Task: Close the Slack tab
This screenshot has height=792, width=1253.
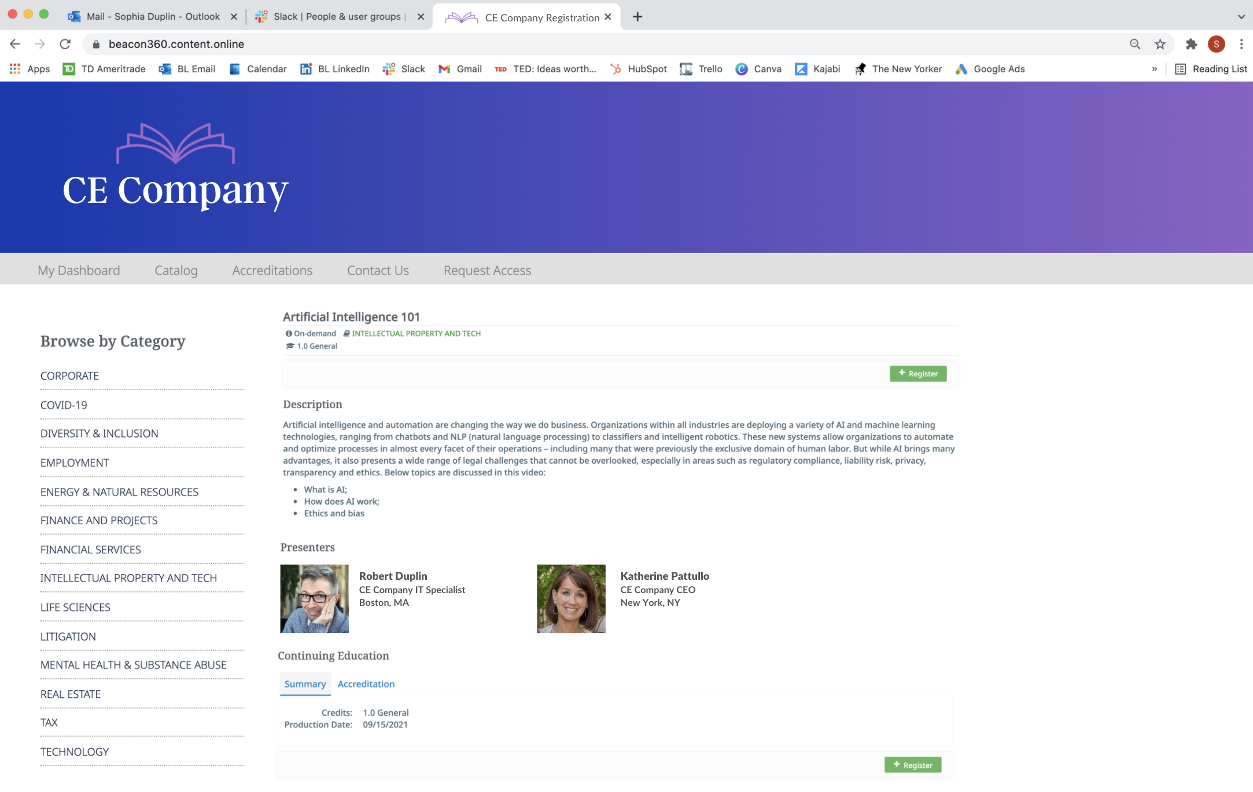Action: (421, 17)
